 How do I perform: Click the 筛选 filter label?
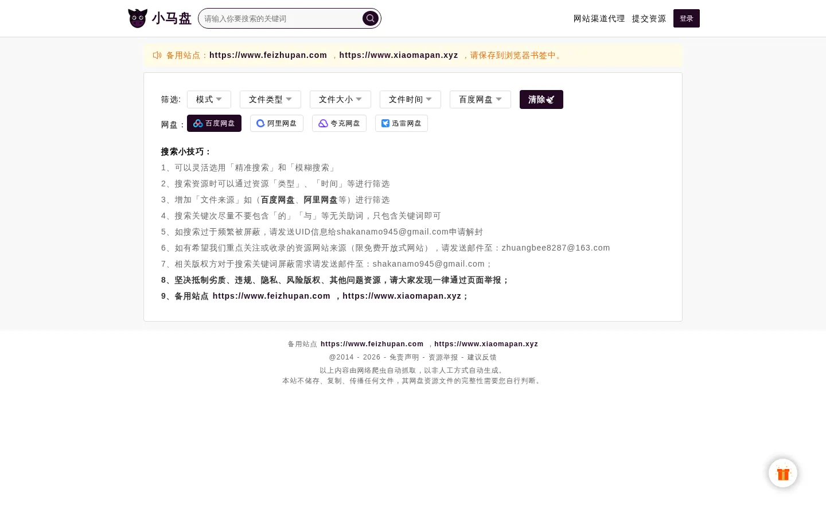coord(170,99)
